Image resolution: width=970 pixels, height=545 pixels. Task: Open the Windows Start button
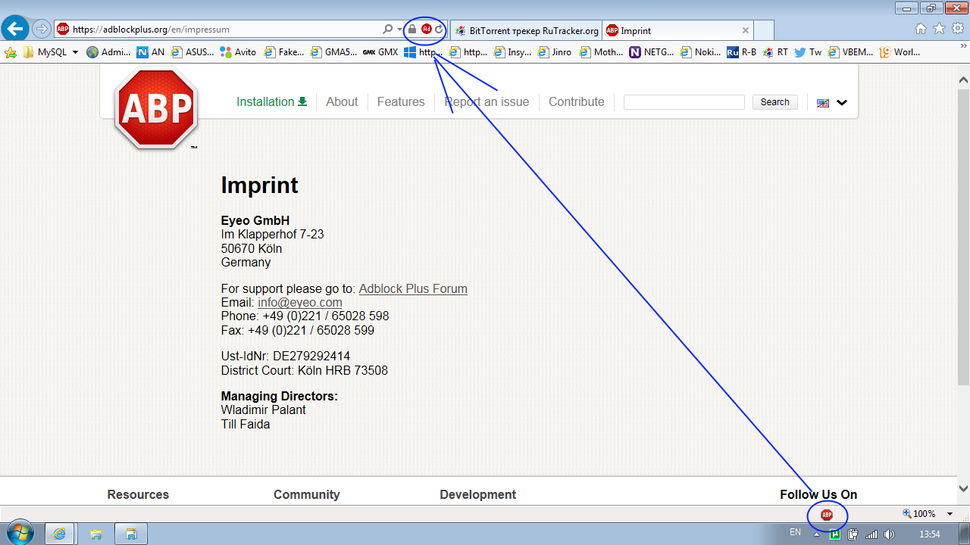[19, 533]
